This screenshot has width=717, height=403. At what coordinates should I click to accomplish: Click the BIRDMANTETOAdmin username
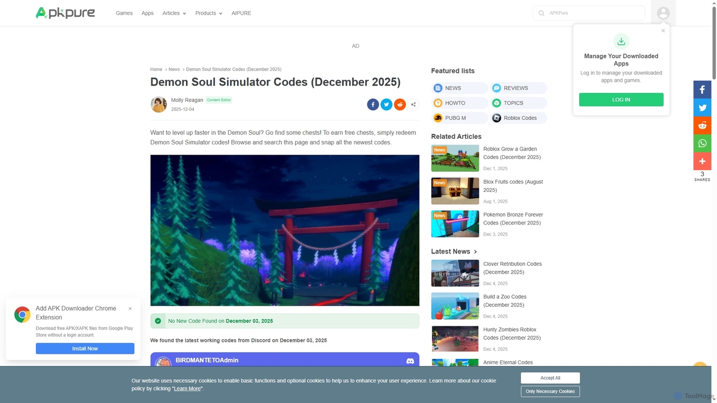[207, 360]
